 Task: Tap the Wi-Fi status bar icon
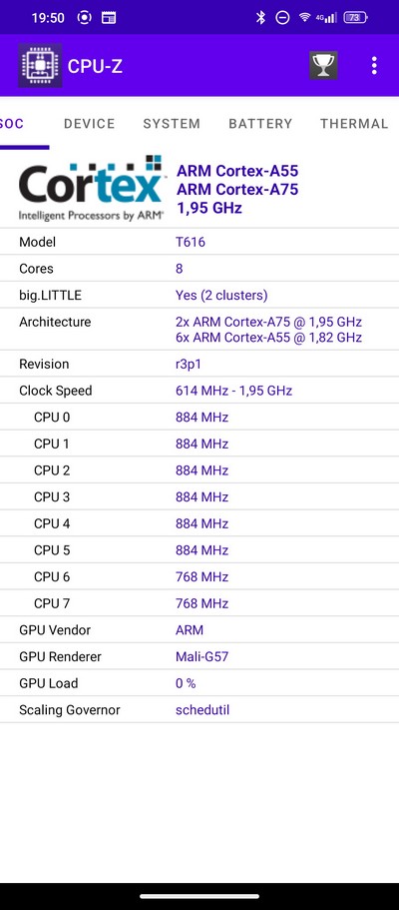304,17
